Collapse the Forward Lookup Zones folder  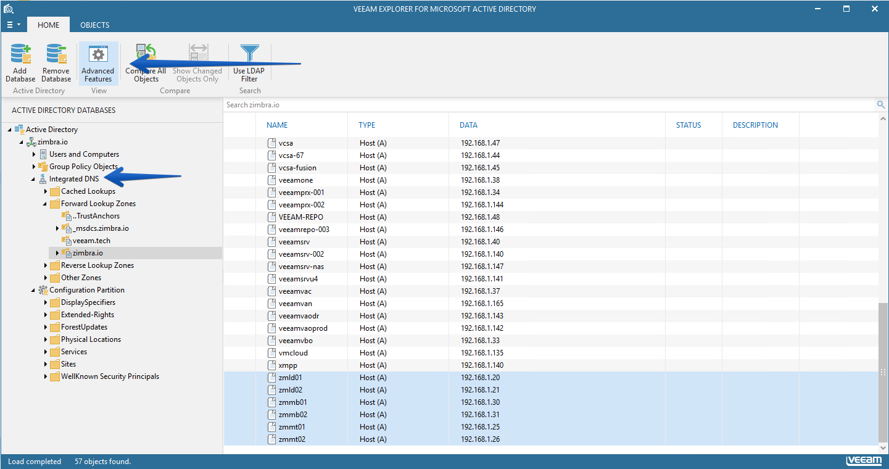[x=45, y=204]
